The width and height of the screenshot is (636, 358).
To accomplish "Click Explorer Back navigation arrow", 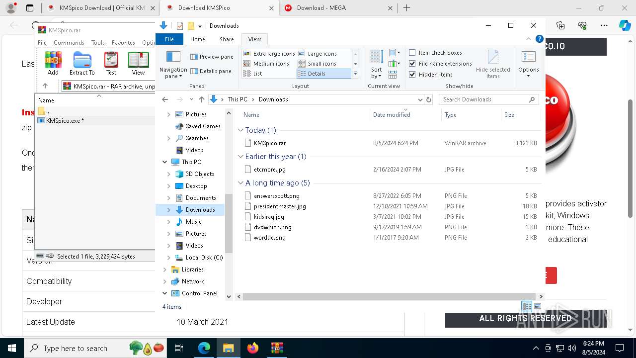I will [x=165, y=99].
